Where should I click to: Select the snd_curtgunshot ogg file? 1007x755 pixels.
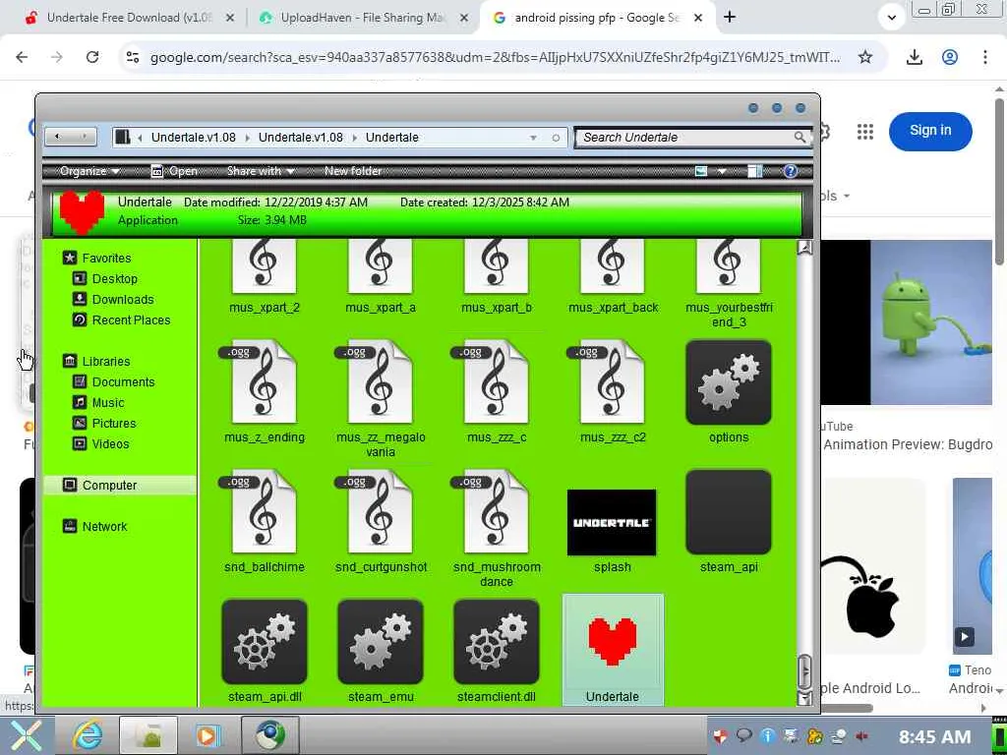point(381,521)
